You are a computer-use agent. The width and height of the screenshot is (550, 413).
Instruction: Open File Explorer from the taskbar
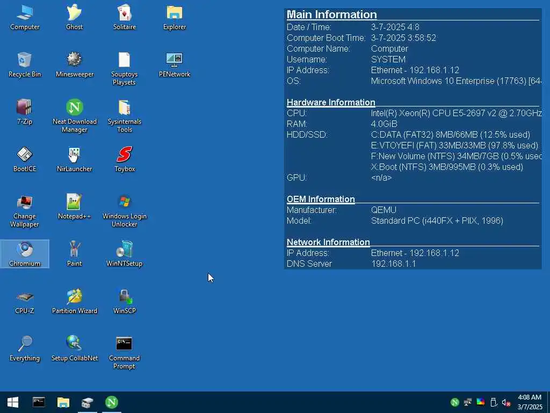[x=63, y=402]
